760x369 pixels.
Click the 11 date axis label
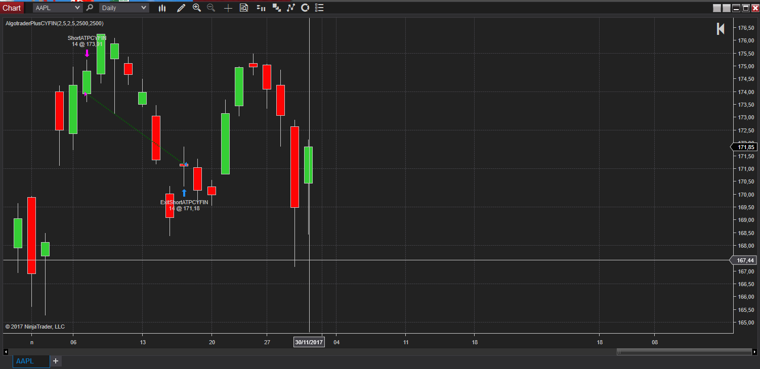(406, 342)
